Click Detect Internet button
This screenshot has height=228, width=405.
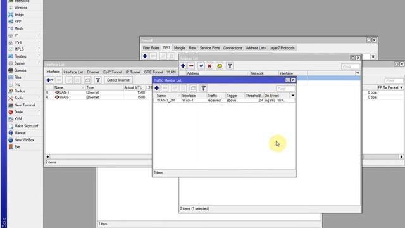click(x=118, y=80)
